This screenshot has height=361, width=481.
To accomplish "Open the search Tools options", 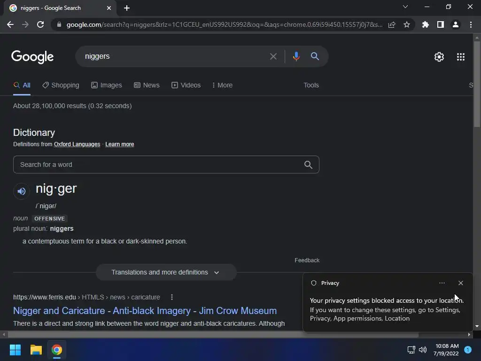I will click(311, 86).
